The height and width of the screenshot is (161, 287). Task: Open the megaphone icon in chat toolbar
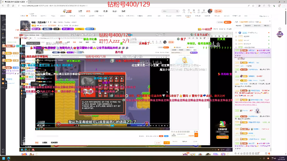point(239,153)
